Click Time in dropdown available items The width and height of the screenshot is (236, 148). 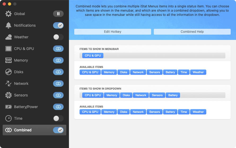(x=184, y=112)
